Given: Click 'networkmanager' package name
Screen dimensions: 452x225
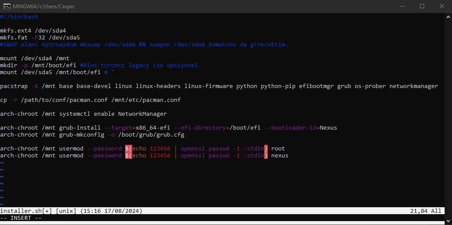Looking at the screenshot, I should tap(414, 86).
